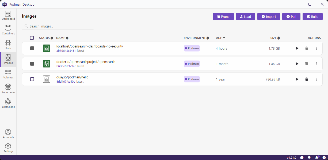Select the Images sidebar item

pos(8,59)
